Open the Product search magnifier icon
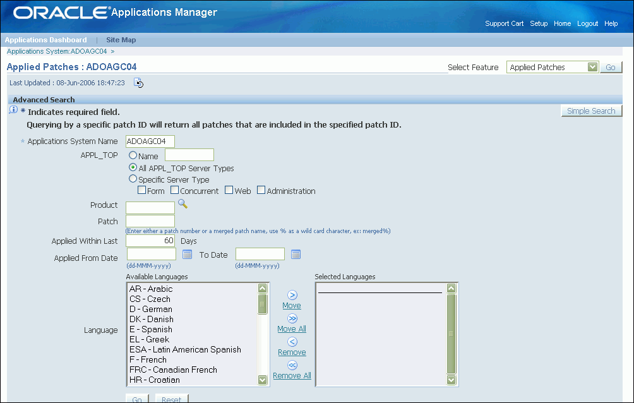Image resolution: width=634 pixels, height=403 pixels. point(182,204)
